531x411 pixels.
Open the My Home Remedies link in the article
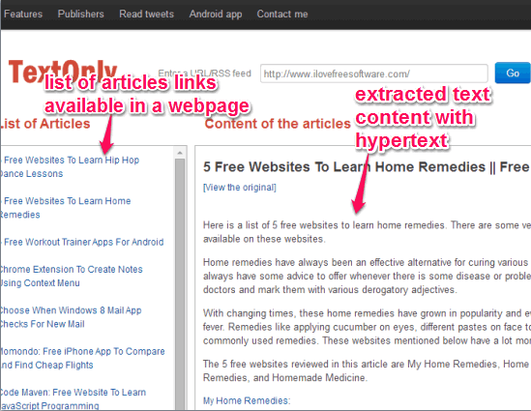[247, 400]
